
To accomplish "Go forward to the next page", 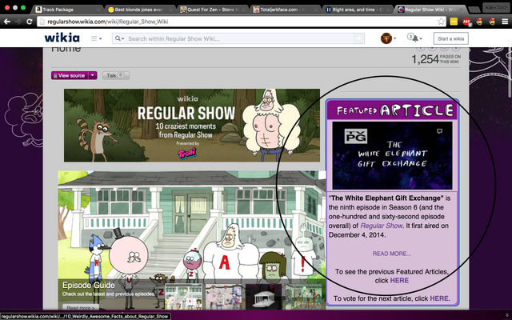I will tap(18, 22).
